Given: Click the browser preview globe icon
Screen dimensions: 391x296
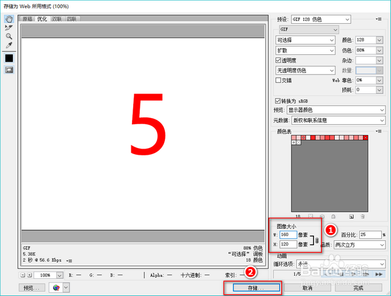Looking at the screenshot, I should click(x=56, y=287).
